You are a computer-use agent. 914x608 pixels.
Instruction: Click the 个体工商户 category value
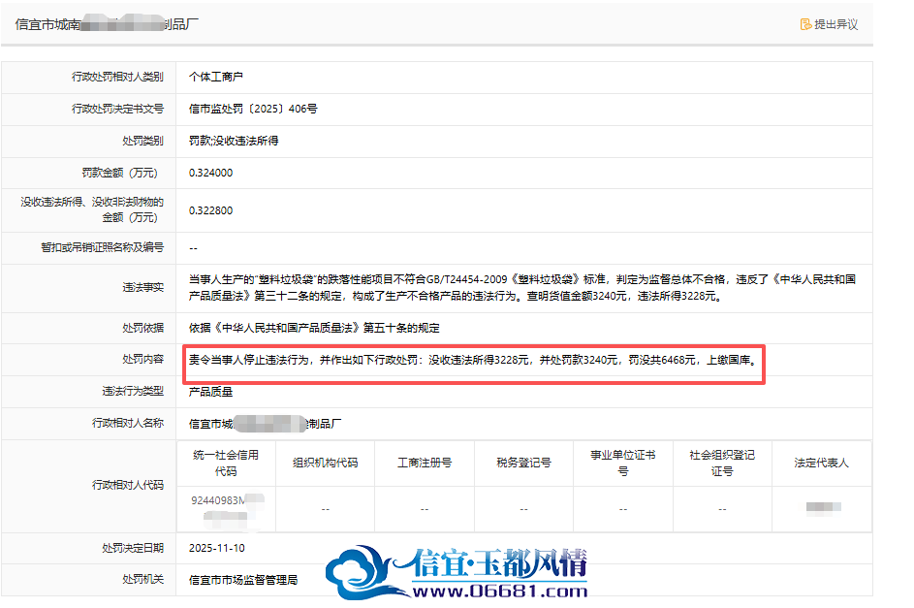[216, 77]
